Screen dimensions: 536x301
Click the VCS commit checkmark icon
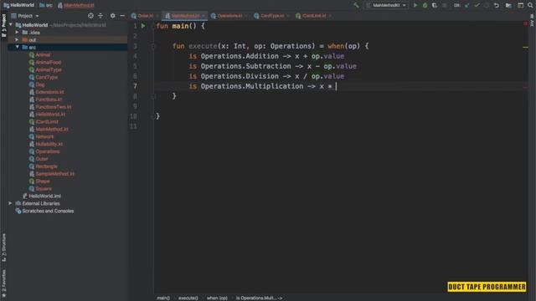tap(477, 5)
